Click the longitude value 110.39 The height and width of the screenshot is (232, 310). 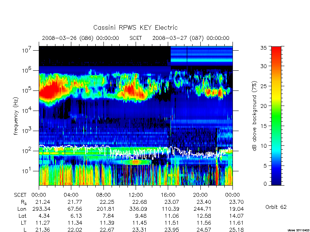pyautogui.click(x=170, y=209)
